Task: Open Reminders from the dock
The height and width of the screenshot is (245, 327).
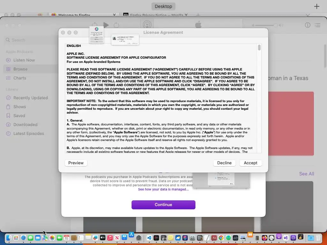Action: 81,238
